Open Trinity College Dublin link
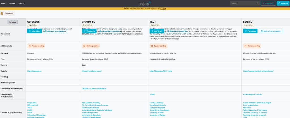 coord(90,113)
